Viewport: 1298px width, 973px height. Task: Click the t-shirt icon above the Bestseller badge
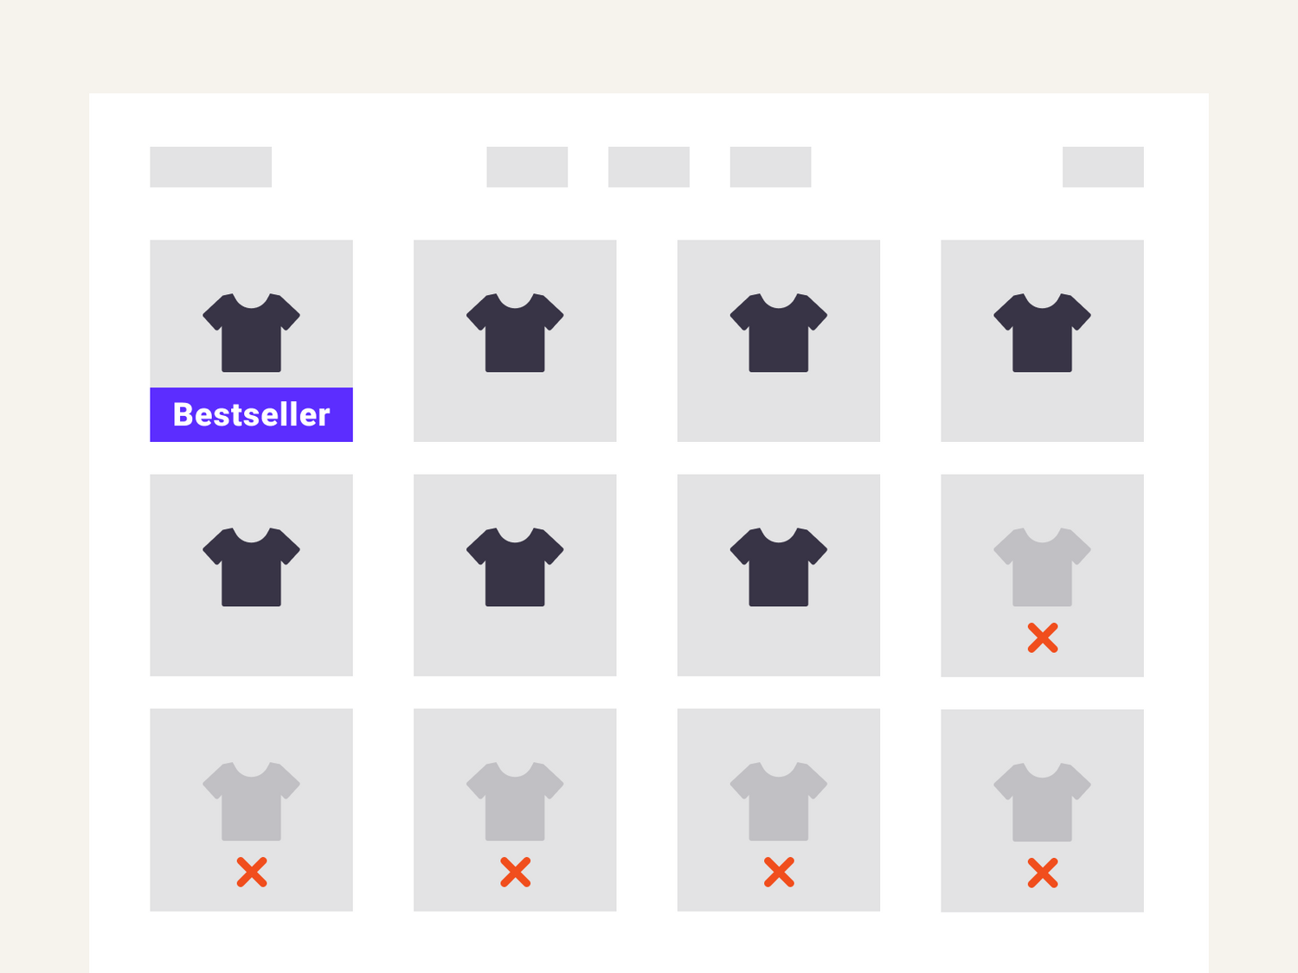[x=251, y=333]
